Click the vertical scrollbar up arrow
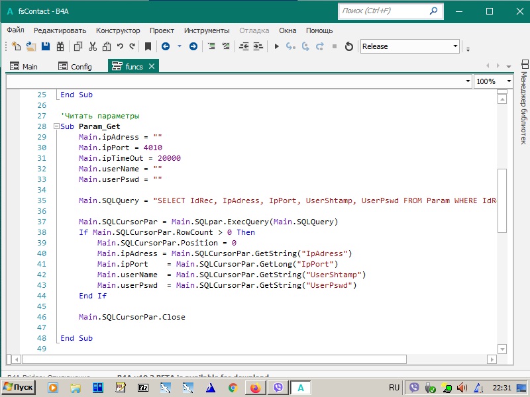The height and width of the screenshot is (397, 530). pos(502,99)
